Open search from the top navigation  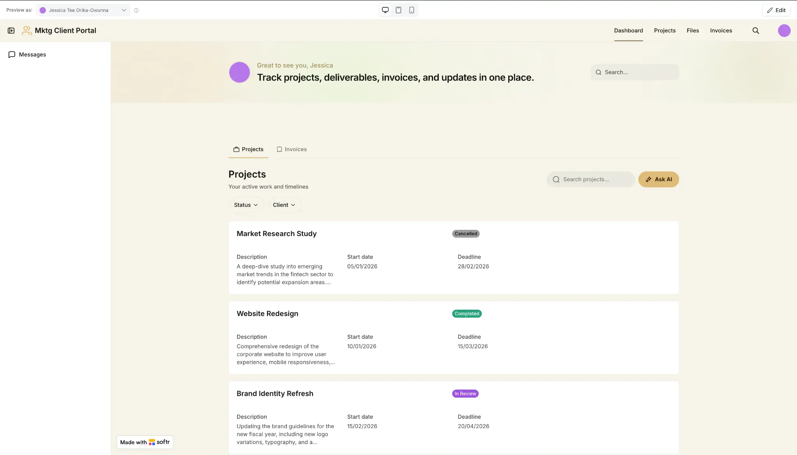click(756, 30)
